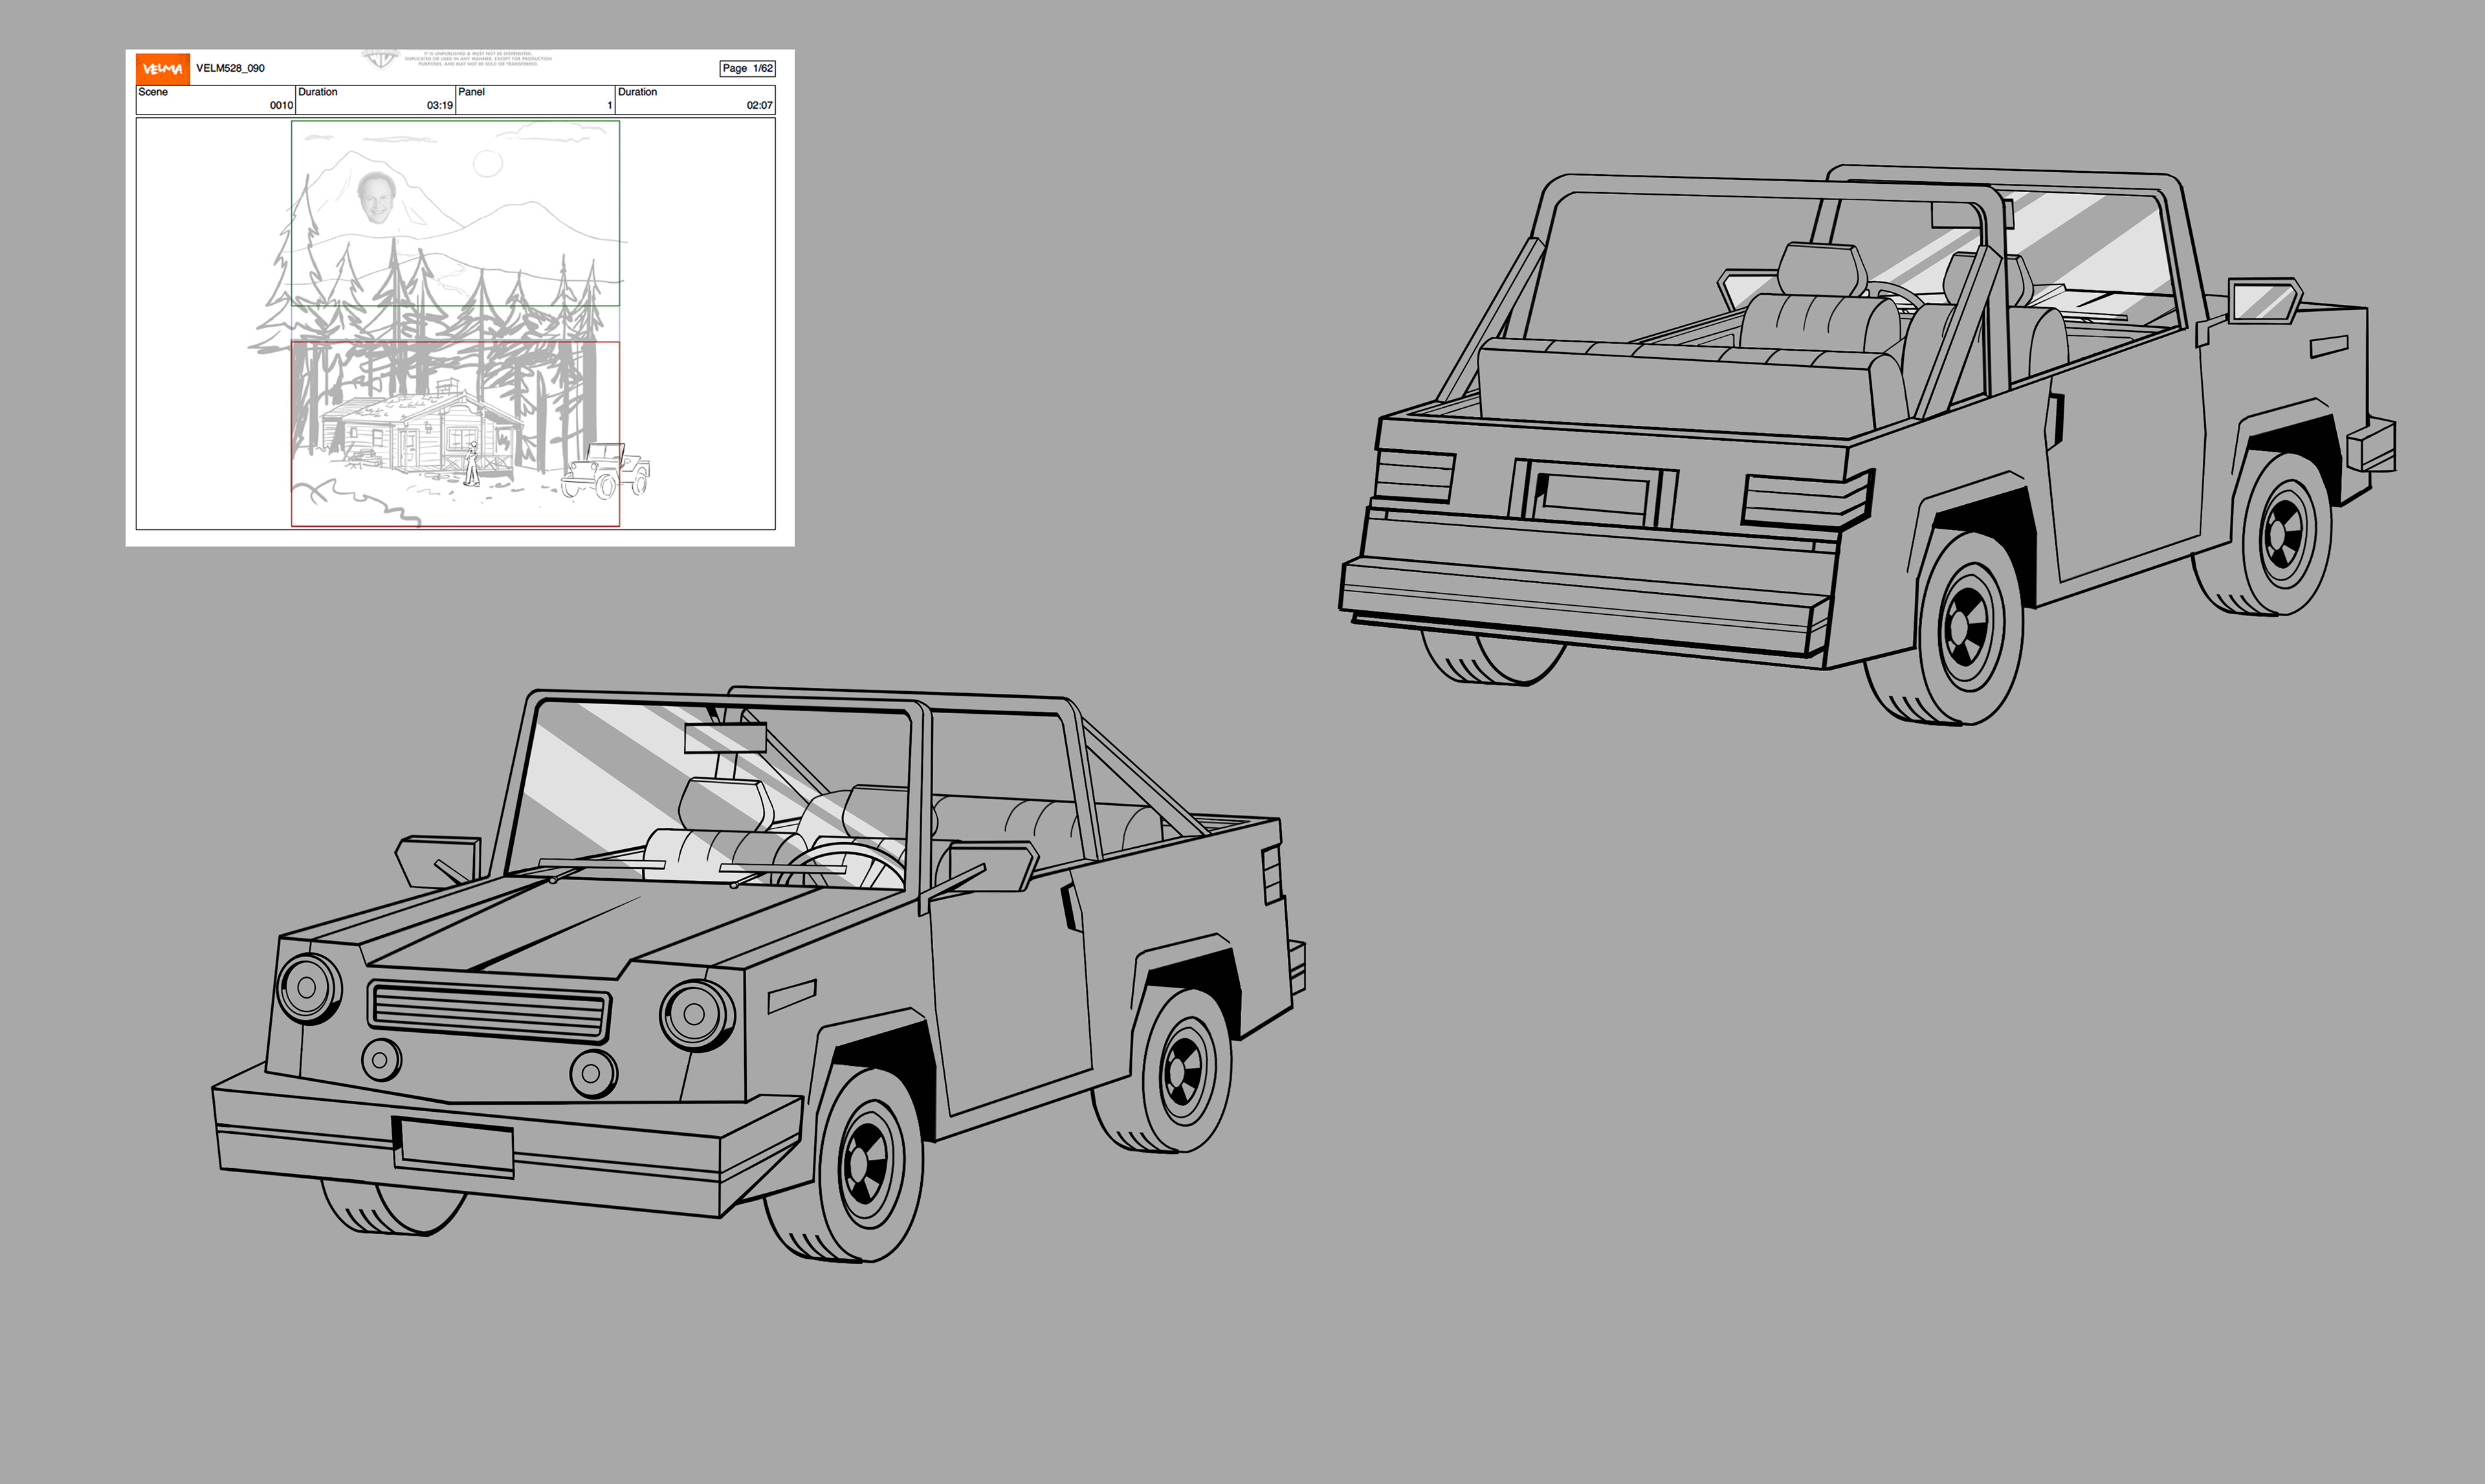
Task: Click the rear wheel of upper car
Action: [x=1966, y=627]
